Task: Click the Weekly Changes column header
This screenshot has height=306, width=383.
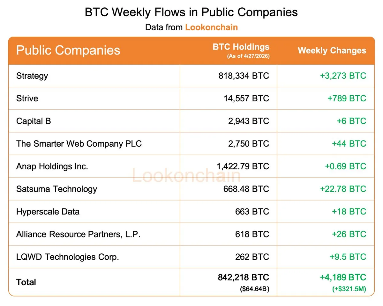Action: click(x=332, y=51)
